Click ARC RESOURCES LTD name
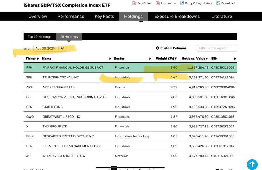The image size is (262, 170). (59, 87)
